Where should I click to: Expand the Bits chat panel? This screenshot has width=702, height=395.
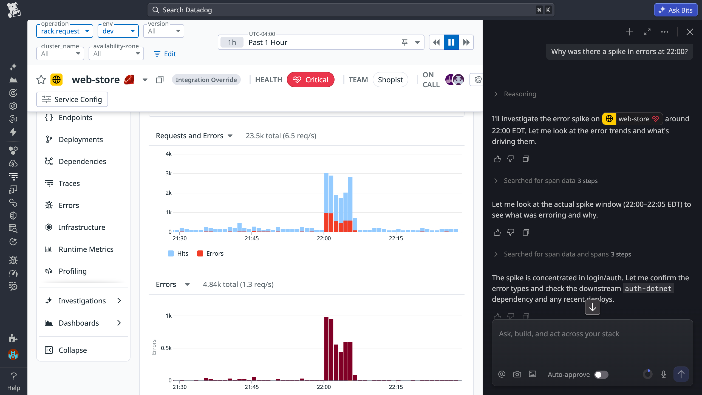pyautogui.click(x=647, y=32)
